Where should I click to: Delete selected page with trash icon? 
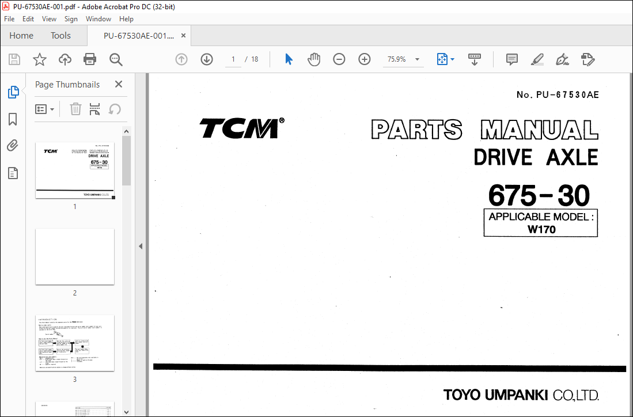tap(75, 109)
